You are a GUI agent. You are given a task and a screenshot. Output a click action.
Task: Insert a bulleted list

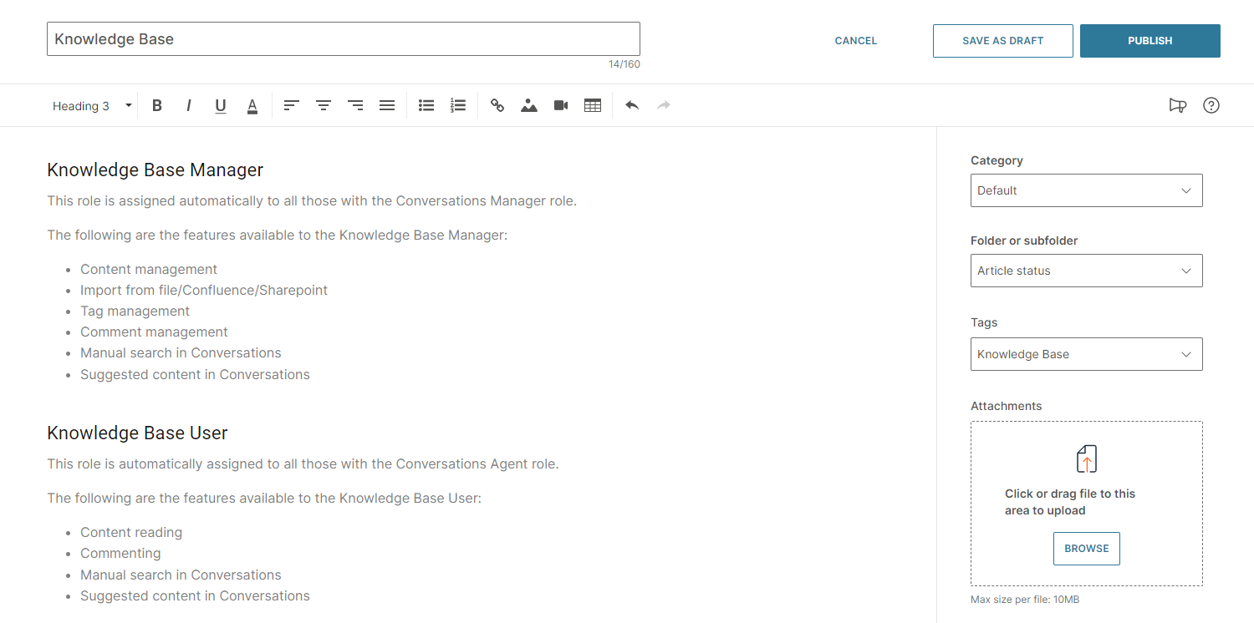coord(426,106)
